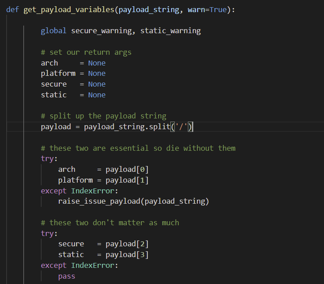Viewport: 324px width, 284px height.
Task: Click the warn parameter in the signature
Action: click(x=196, y=10)
